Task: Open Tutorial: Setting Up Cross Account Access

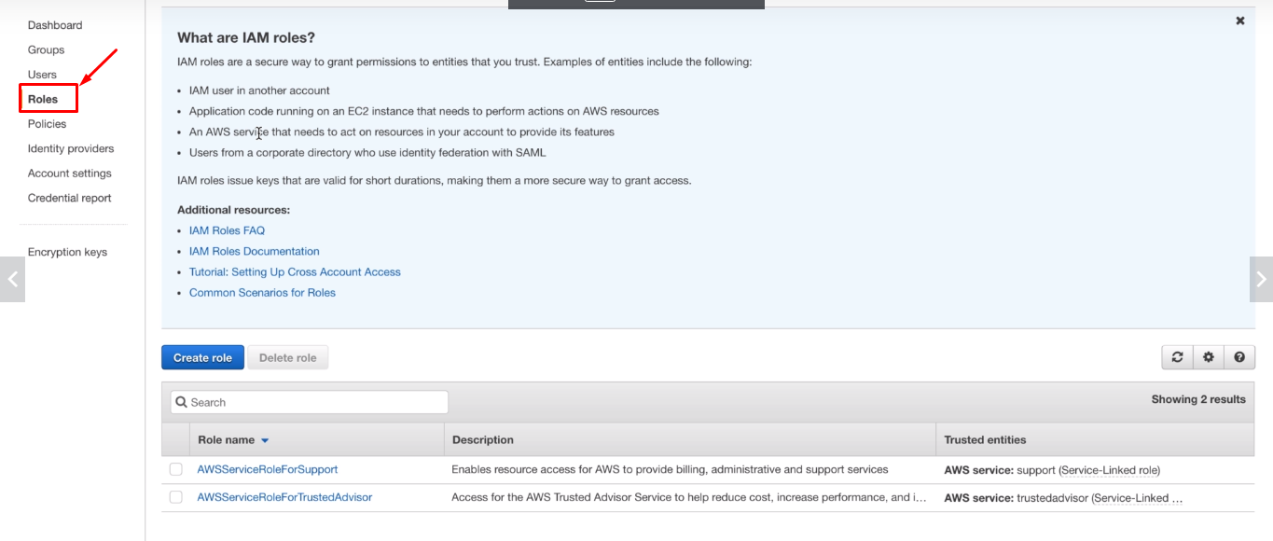Action: 295,271
